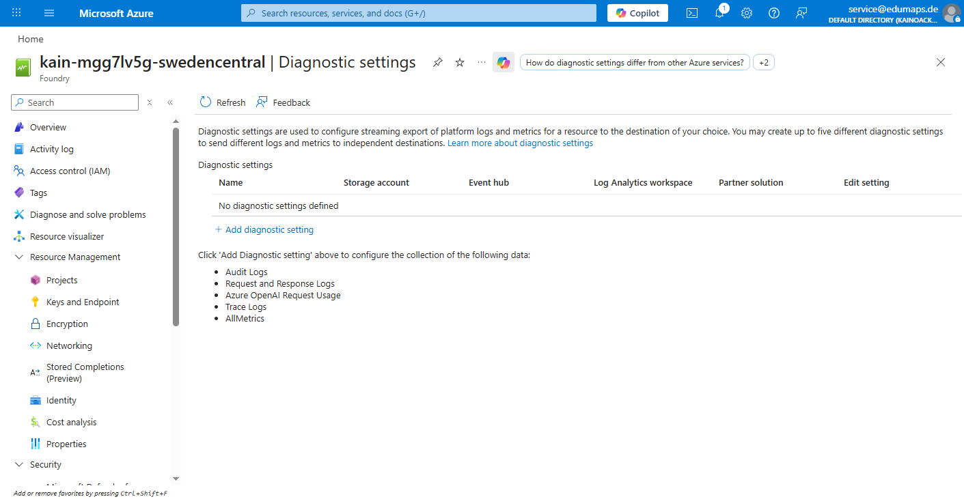Close the Diagnostic settings blade
Viewport: 964px width, 499px height.
[x=941, y=63]
